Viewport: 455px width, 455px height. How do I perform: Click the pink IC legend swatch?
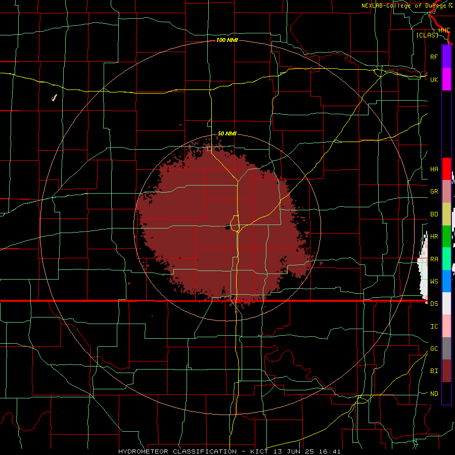446,326
